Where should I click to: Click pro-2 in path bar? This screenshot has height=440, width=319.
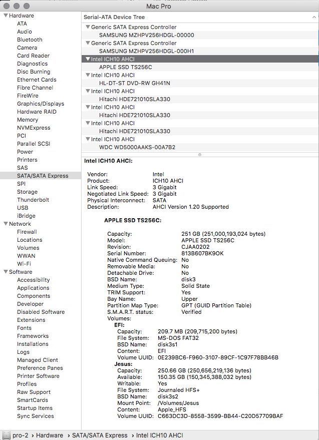click(x=20, y=435)
